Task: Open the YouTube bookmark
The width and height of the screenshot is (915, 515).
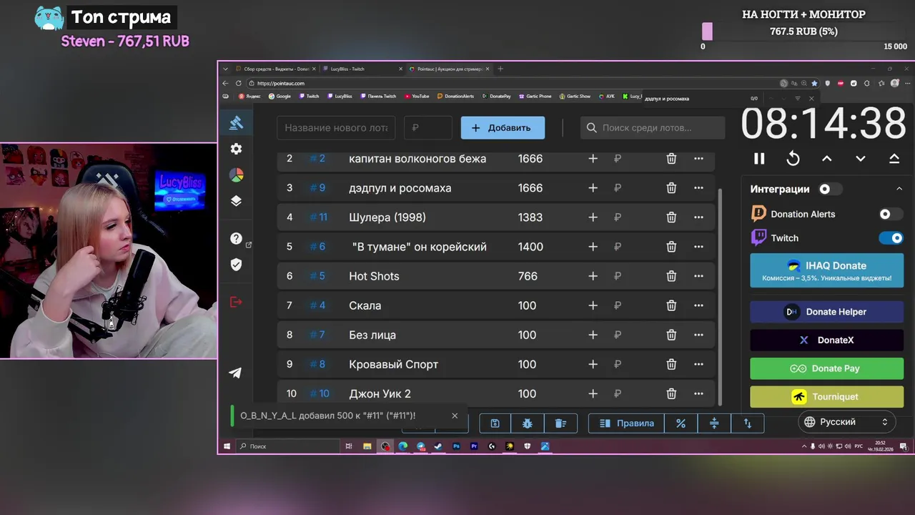Action: (x=417, y=96)
